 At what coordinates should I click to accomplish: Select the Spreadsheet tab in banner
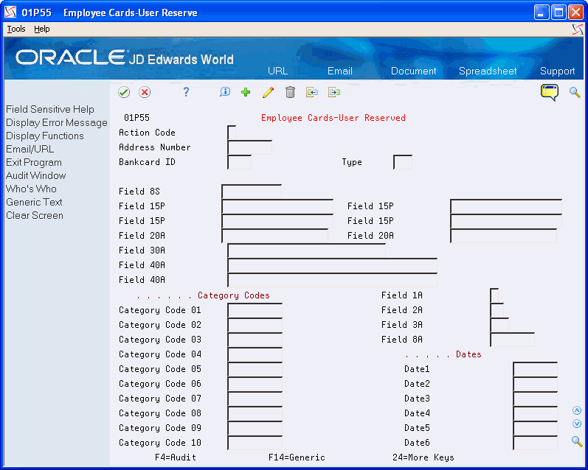click(488, 71)
